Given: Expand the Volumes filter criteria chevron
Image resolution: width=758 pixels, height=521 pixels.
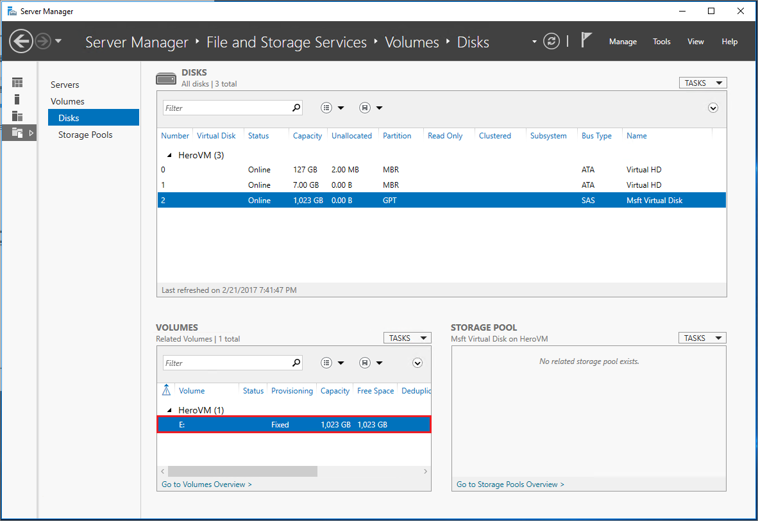Looking at the screenshot, I should click(417, 363).
